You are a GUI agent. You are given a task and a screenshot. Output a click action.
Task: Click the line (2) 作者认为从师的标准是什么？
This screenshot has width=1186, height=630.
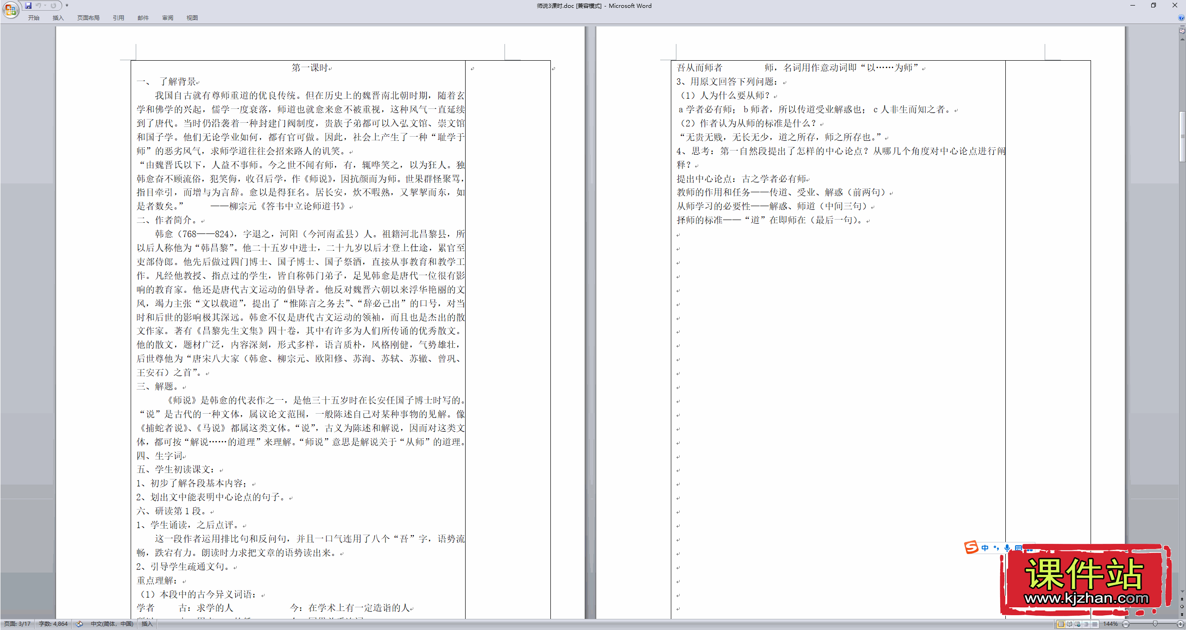tap(748, 123)
